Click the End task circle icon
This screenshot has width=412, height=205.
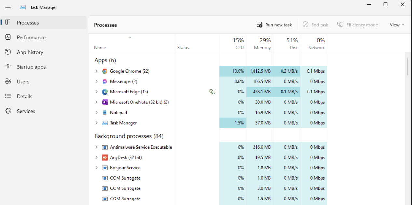[305, 25]
